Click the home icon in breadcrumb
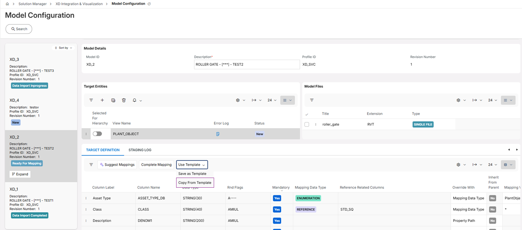This screenshot has width=522, height=230. click(7, 4)
